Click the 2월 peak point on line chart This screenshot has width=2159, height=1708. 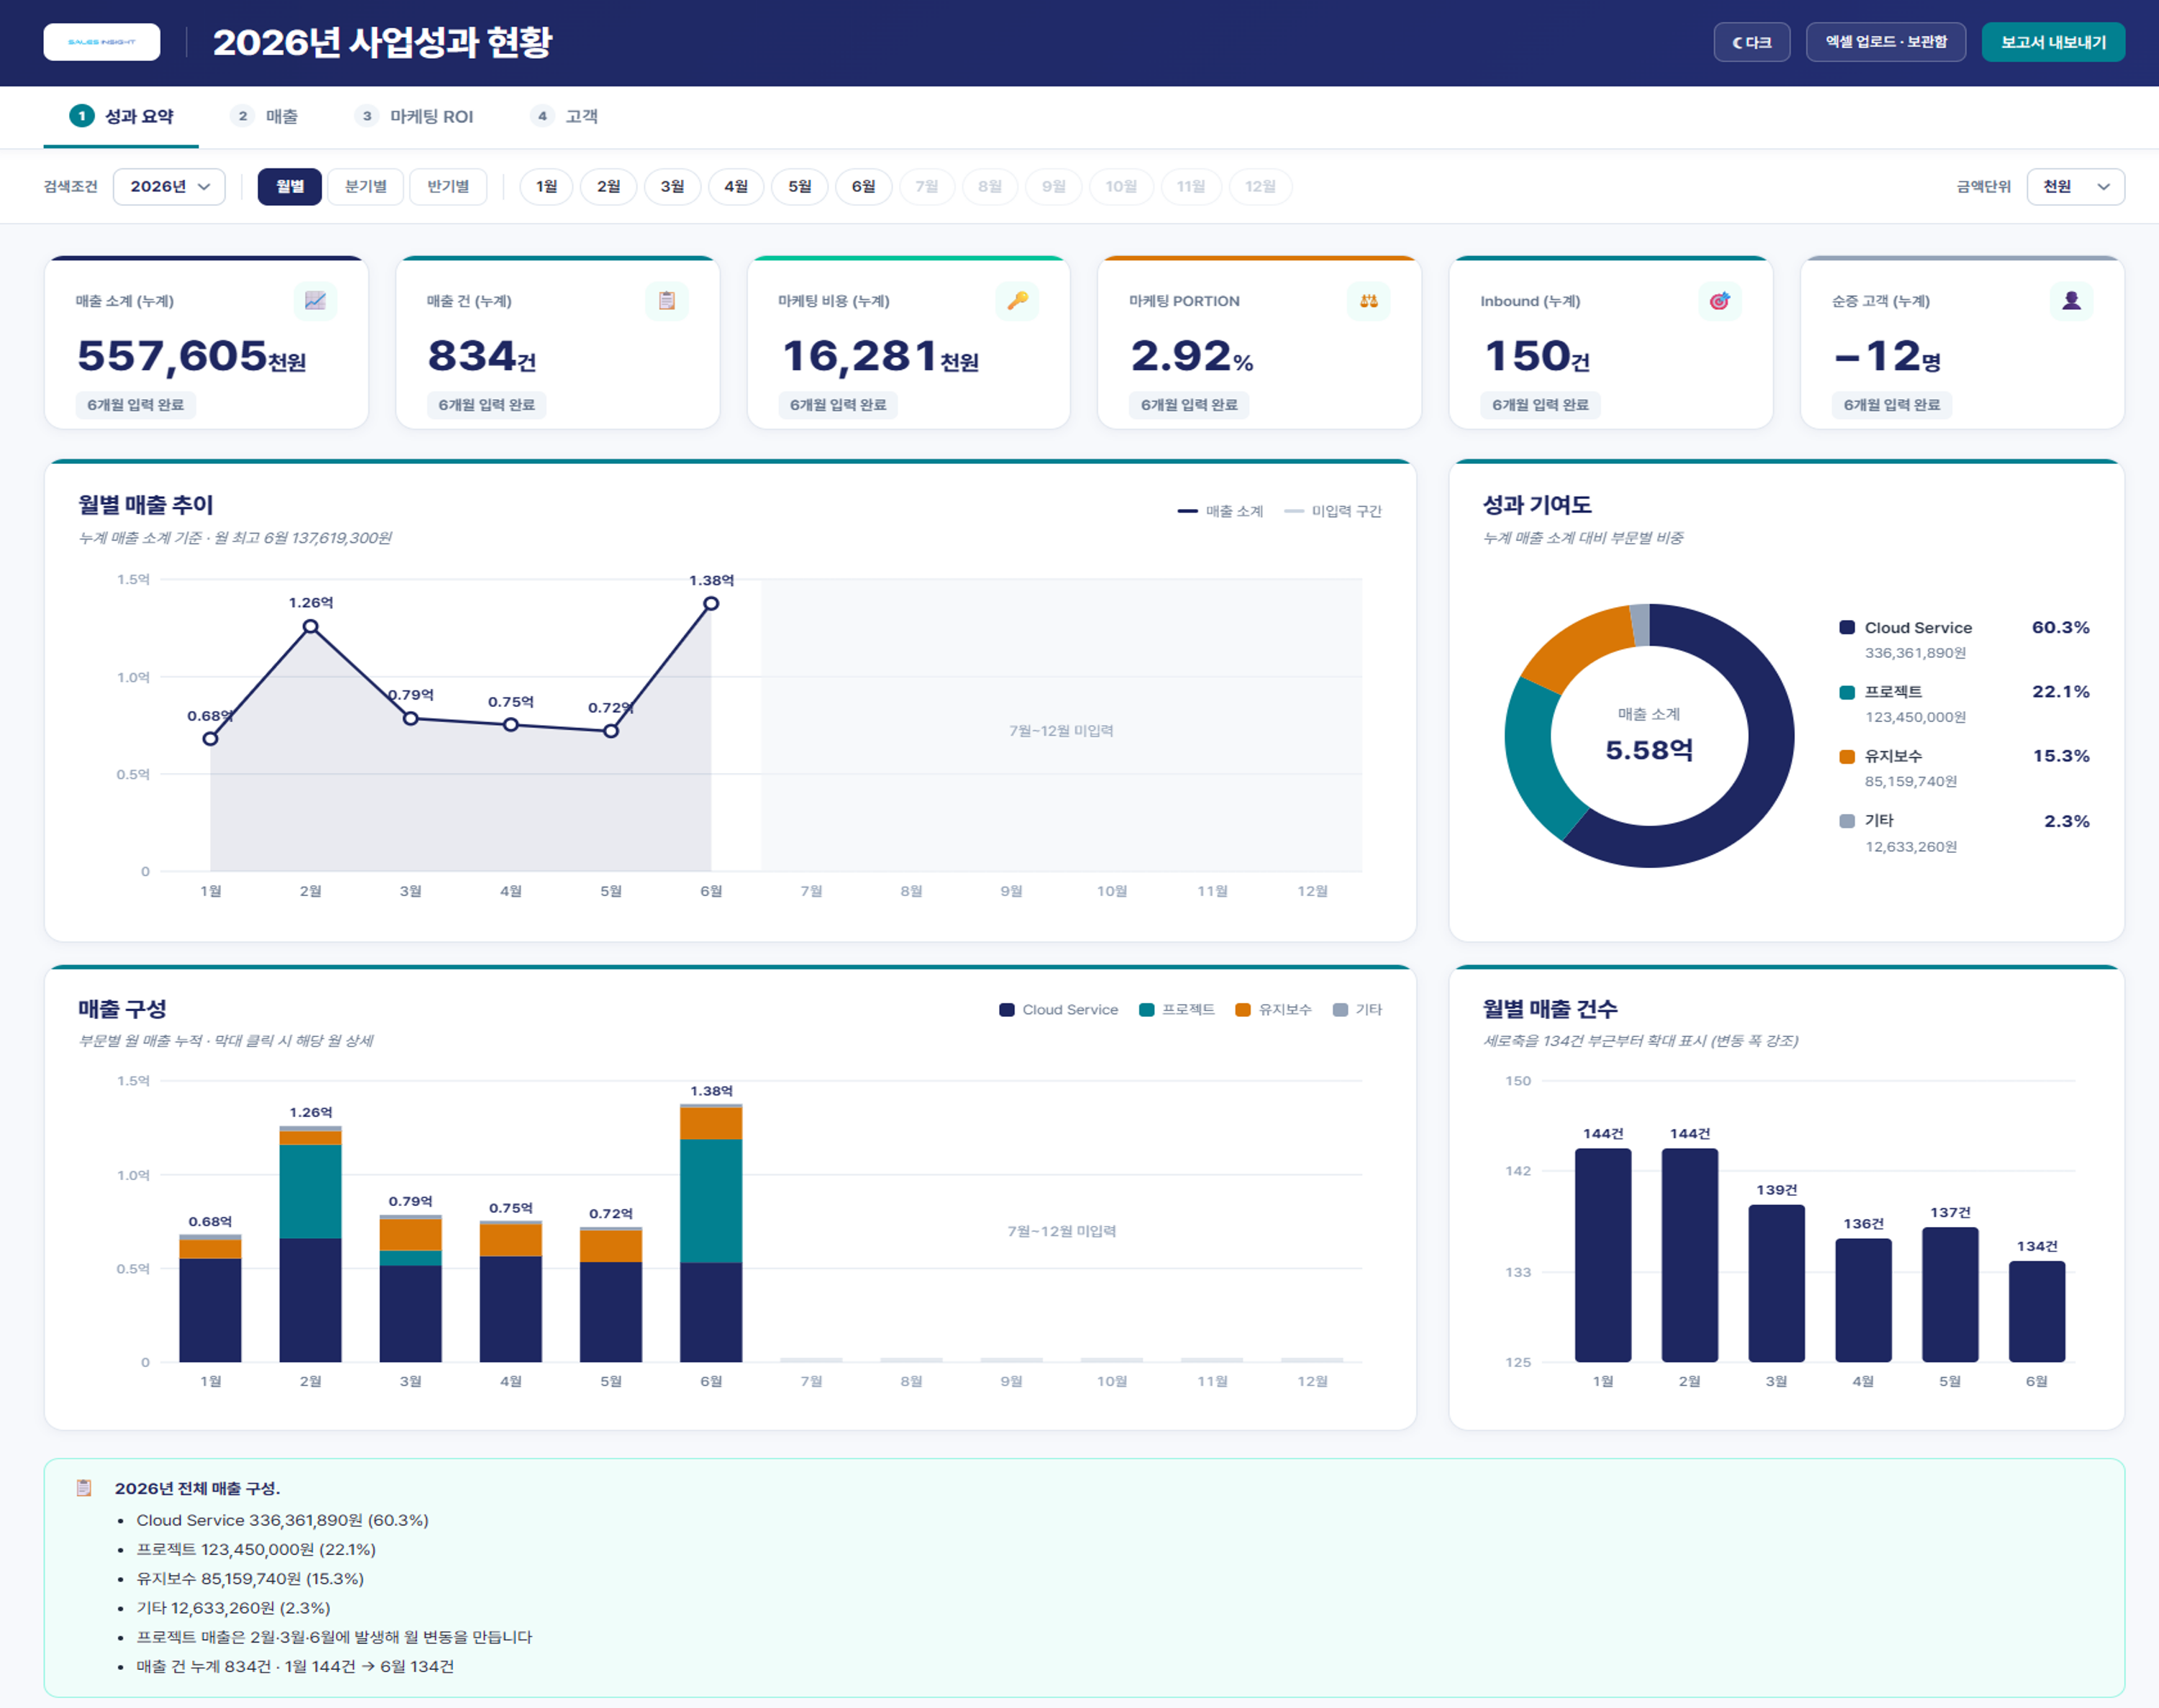point(311,627)
